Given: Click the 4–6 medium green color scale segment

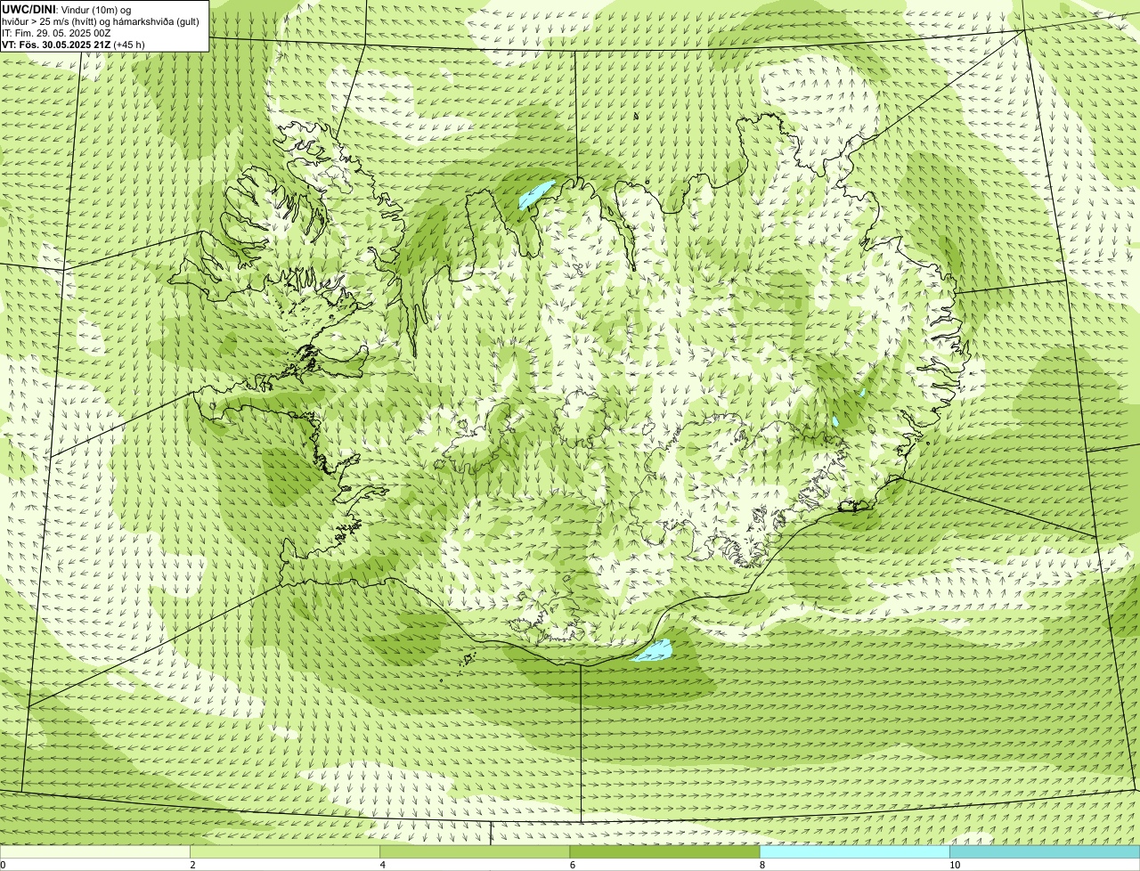Looking at the screenshot, I should coord(475,851).
